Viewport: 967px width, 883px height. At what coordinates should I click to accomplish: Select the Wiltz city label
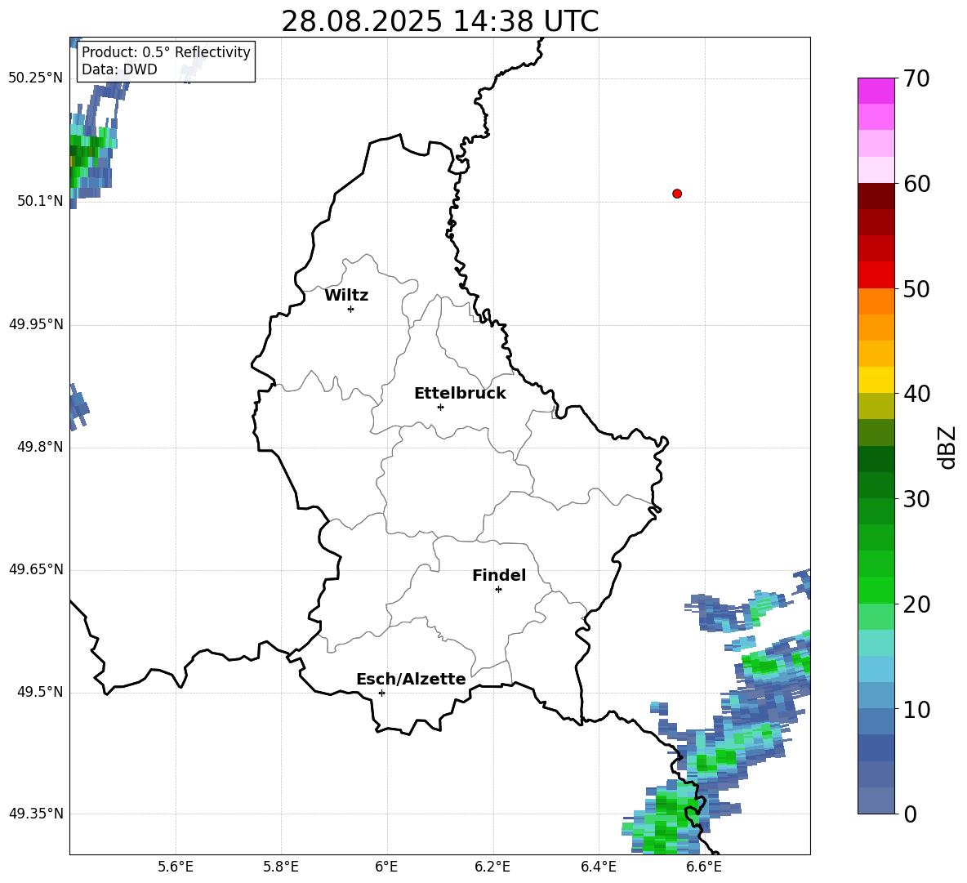point(346,296)
